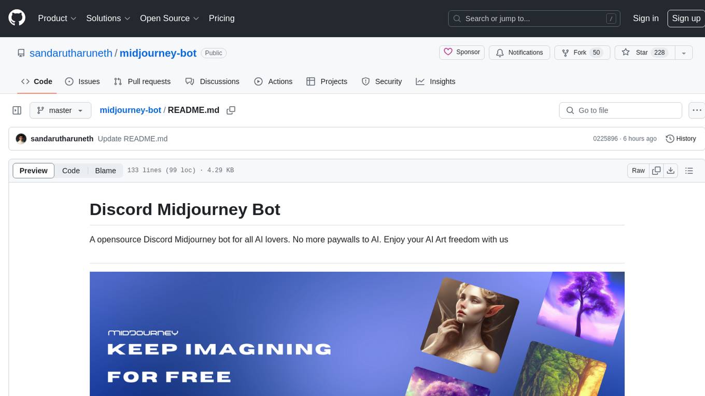Screen dimensions: 705x396
Task: Select the Code view
Action: [x=71, y=171]
